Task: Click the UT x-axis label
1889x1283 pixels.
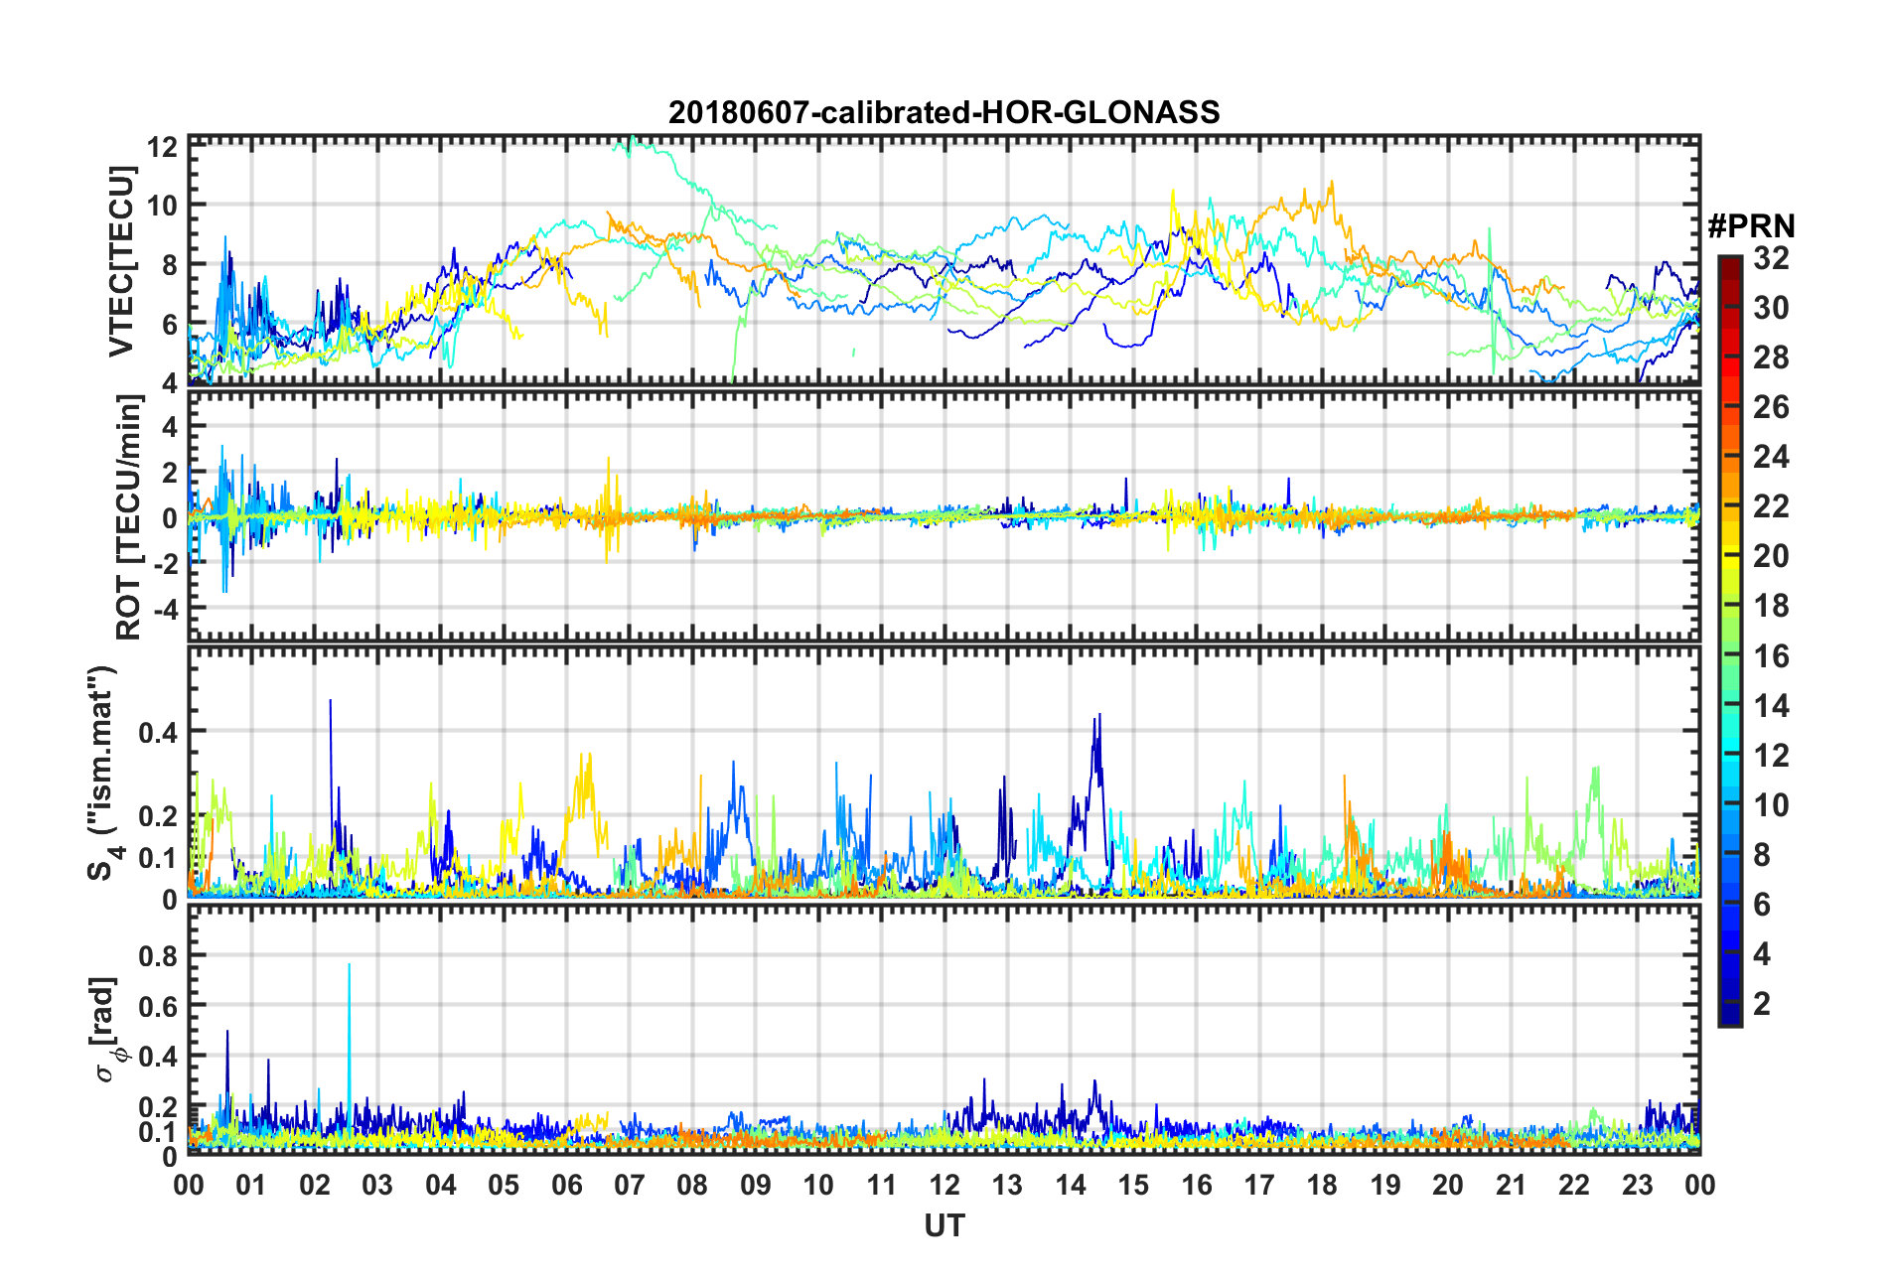Action: click(x=944, y=1226)
